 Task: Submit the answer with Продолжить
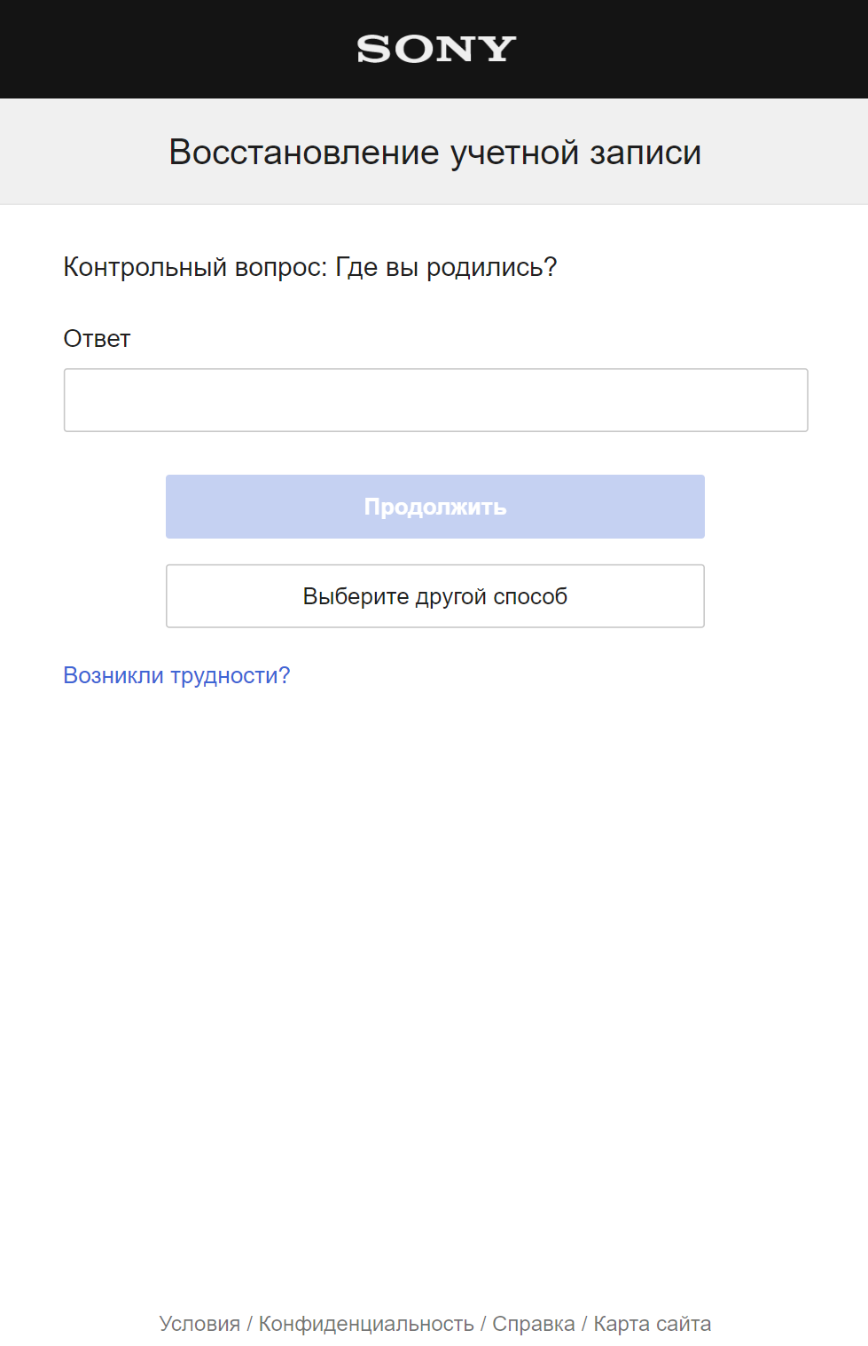click(434, 506)
